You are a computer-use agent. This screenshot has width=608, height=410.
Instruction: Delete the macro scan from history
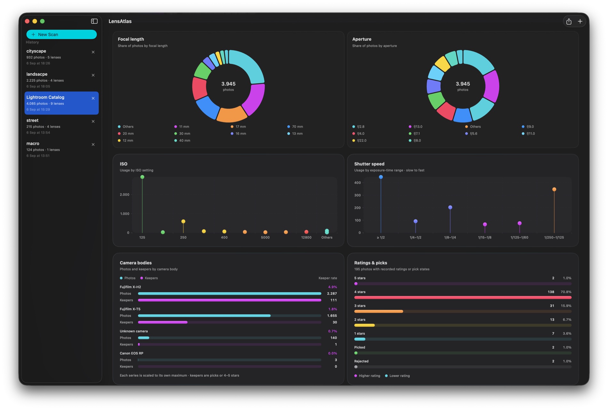coord(93,144)
